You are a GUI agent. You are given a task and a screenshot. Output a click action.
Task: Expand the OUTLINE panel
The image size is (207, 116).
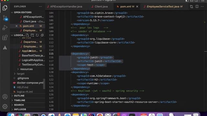tap(19, 96)
